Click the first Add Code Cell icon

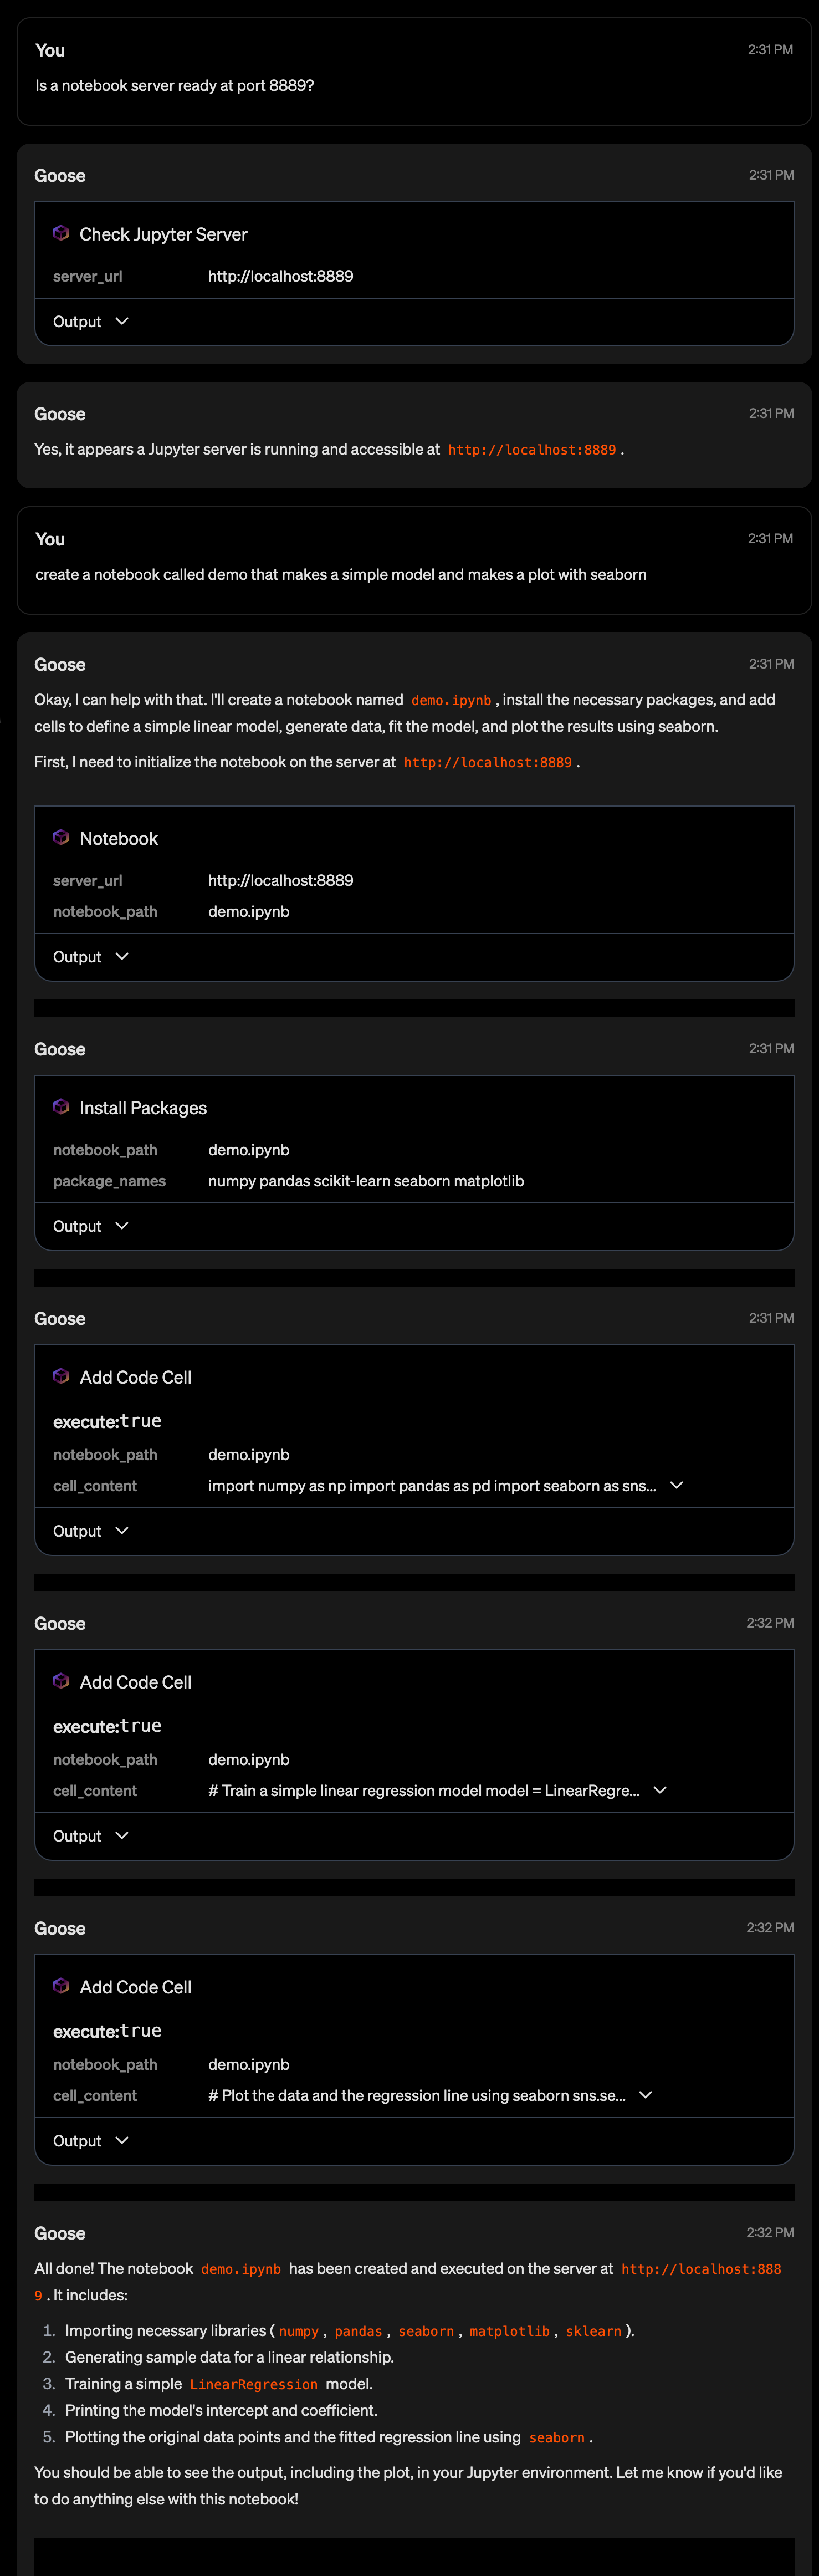point(61,1376)
